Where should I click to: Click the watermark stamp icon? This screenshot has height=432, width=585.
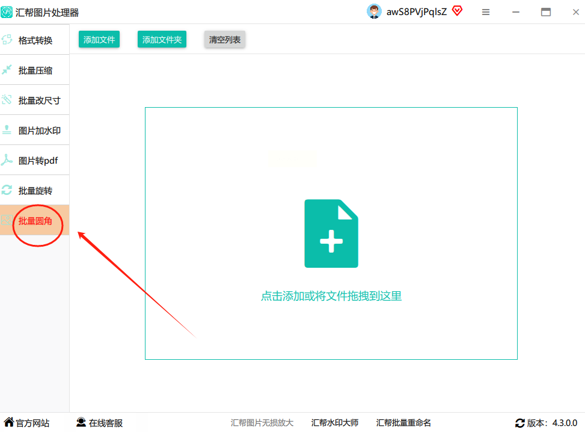coord(7,130)
